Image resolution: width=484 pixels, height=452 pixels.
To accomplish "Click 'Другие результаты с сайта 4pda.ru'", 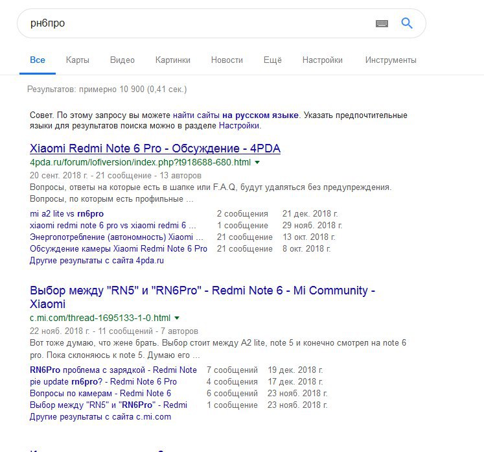I will [x=97, y=261].
